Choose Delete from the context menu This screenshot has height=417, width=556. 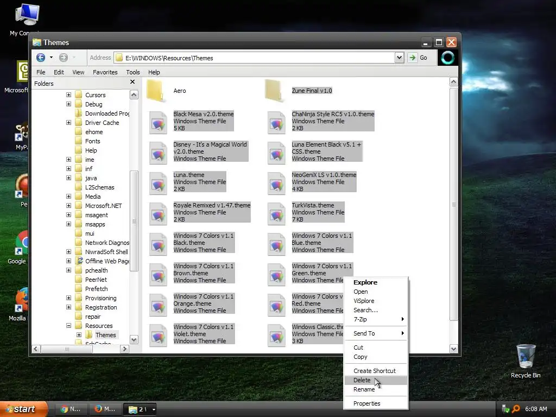376,380
